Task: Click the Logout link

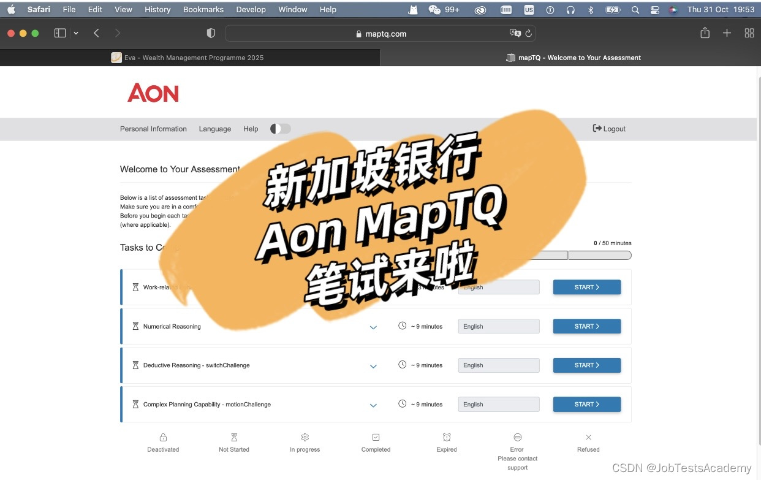Action: [x=609, y=129]
